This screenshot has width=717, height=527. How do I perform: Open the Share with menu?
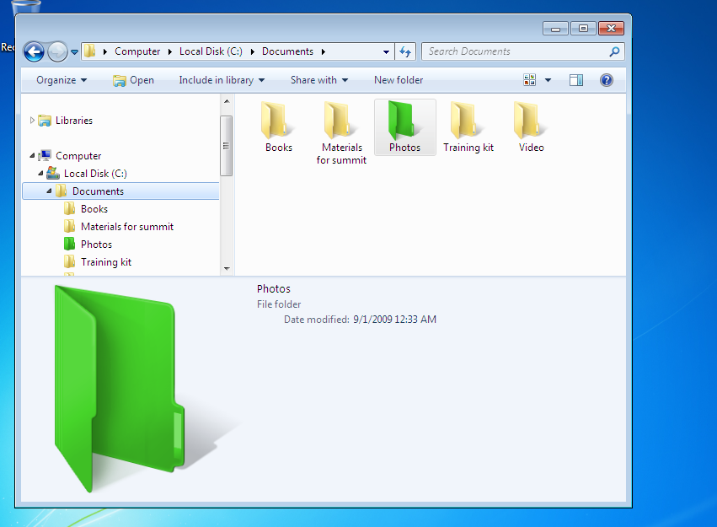pyautogui.click(x=319, y=80)
